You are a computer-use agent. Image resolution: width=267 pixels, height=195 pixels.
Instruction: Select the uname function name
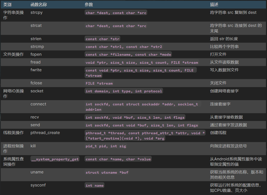click(x=37, y=172)
